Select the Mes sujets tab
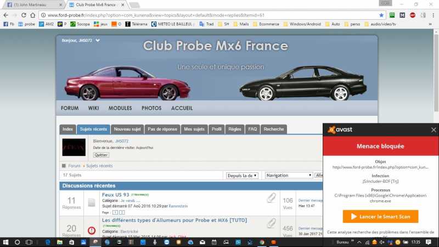This screenshot has width=439, height=247. click(x=194, y=129)
